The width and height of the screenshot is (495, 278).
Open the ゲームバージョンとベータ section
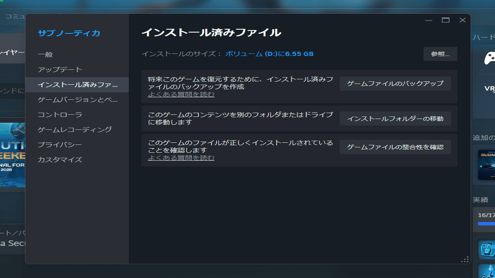click(x=77, y=100)
